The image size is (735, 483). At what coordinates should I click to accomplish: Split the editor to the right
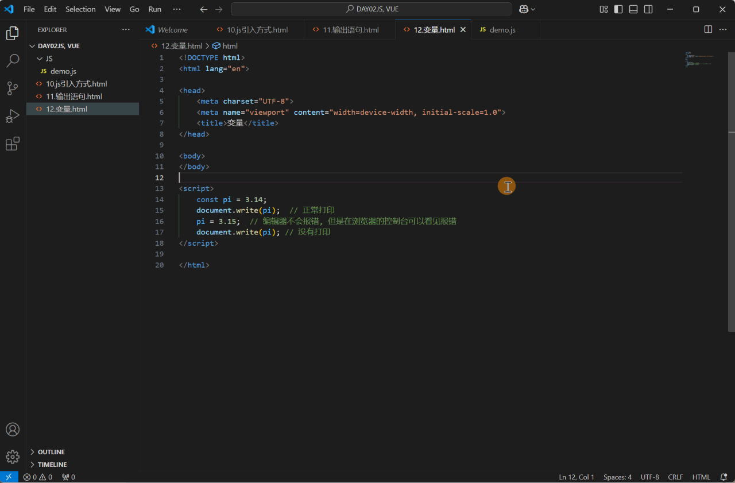point(709,29)
